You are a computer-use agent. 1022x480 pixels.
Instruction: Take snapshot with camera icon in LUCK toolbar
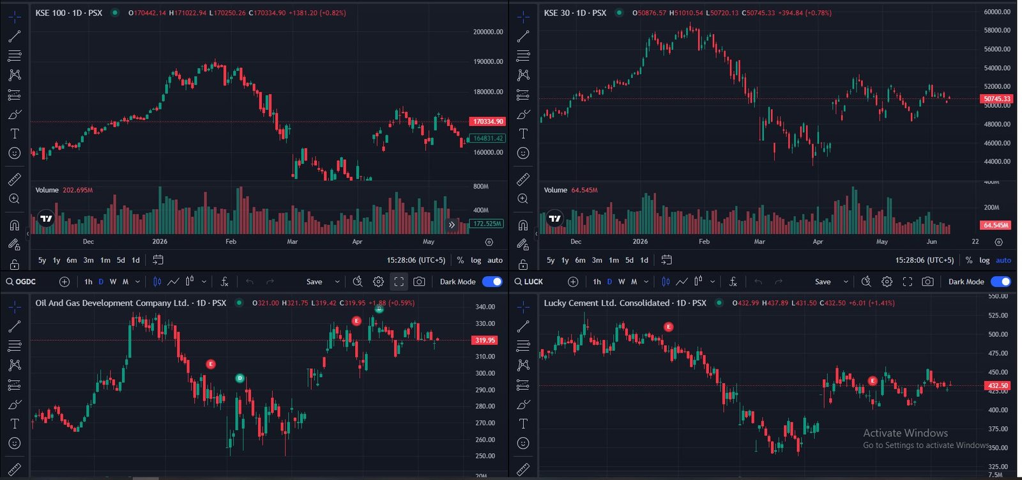(x=927, y=281)
